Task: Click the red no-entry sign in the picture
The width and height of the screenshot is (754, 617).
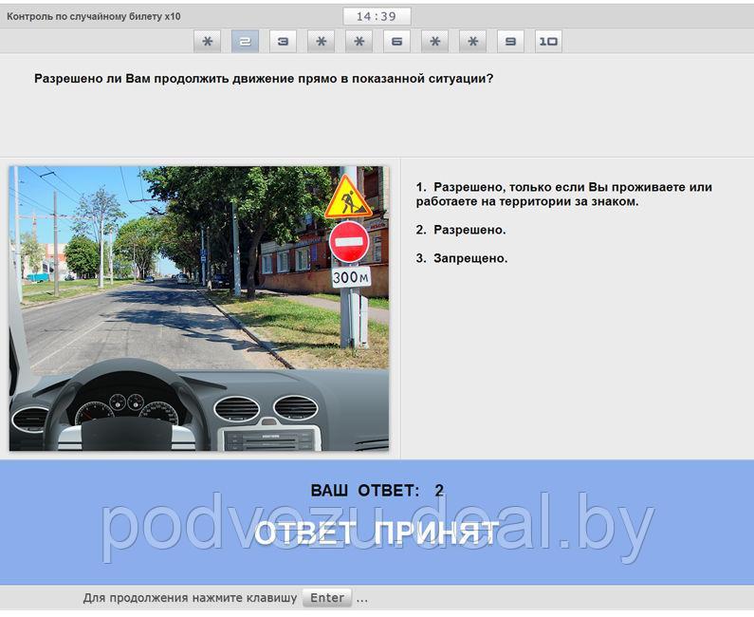Action: (349, 242)
